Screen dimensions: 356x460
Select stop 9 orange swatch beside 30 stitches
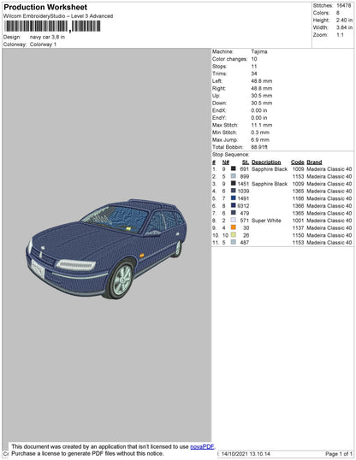[234, 227]
